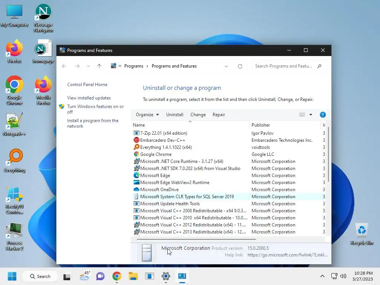Click the taskbar Search box
Image resolution: width=380 pixels, height=285 pixels.
(x=40, y=276)
